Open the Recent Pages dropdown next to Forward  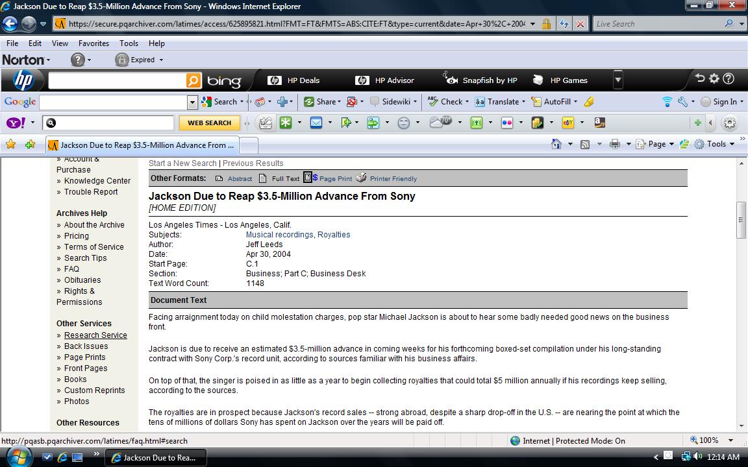coord(43,23)
